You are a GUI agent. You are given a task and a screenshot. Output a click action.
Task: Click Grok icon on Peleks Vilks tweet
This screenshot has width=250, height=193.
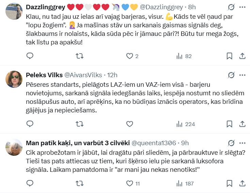(x=231, y=75)
